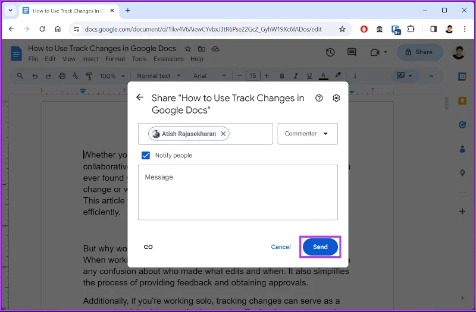Select the Paint format tool

point(89,76)
